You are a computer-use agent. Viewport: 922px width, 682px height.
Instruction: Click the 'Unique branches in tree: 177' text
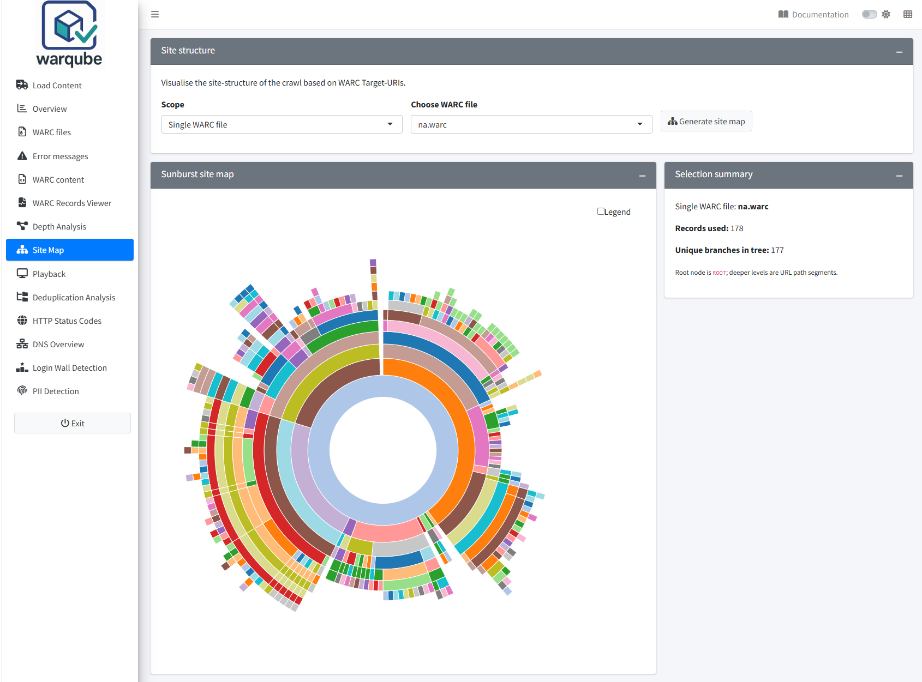point(729,250)
